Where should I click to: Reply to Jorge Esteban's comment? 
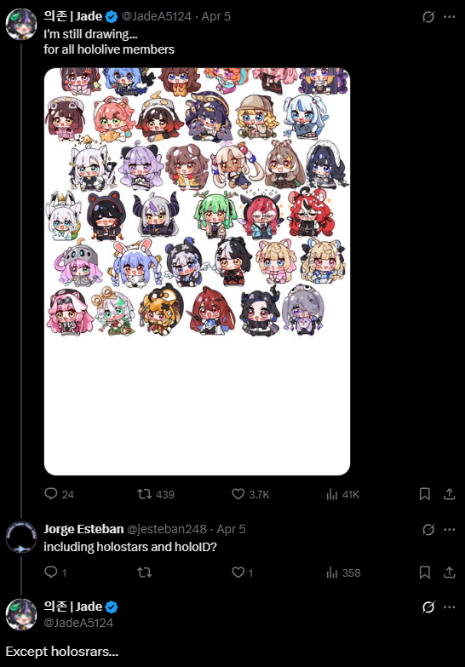click(55, 572)
